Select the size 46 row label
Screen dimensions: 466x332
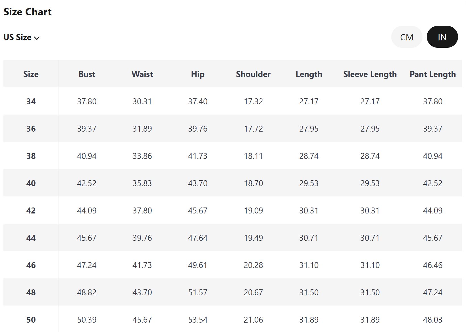[x=31, y=265]
